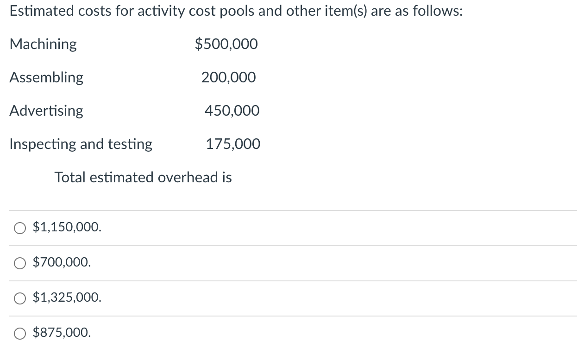Click the answer text $700,000

point(61,263)
